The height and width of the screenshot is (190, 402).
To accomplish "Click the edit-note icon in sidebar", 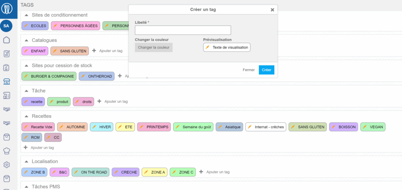I will coord(6,54).
